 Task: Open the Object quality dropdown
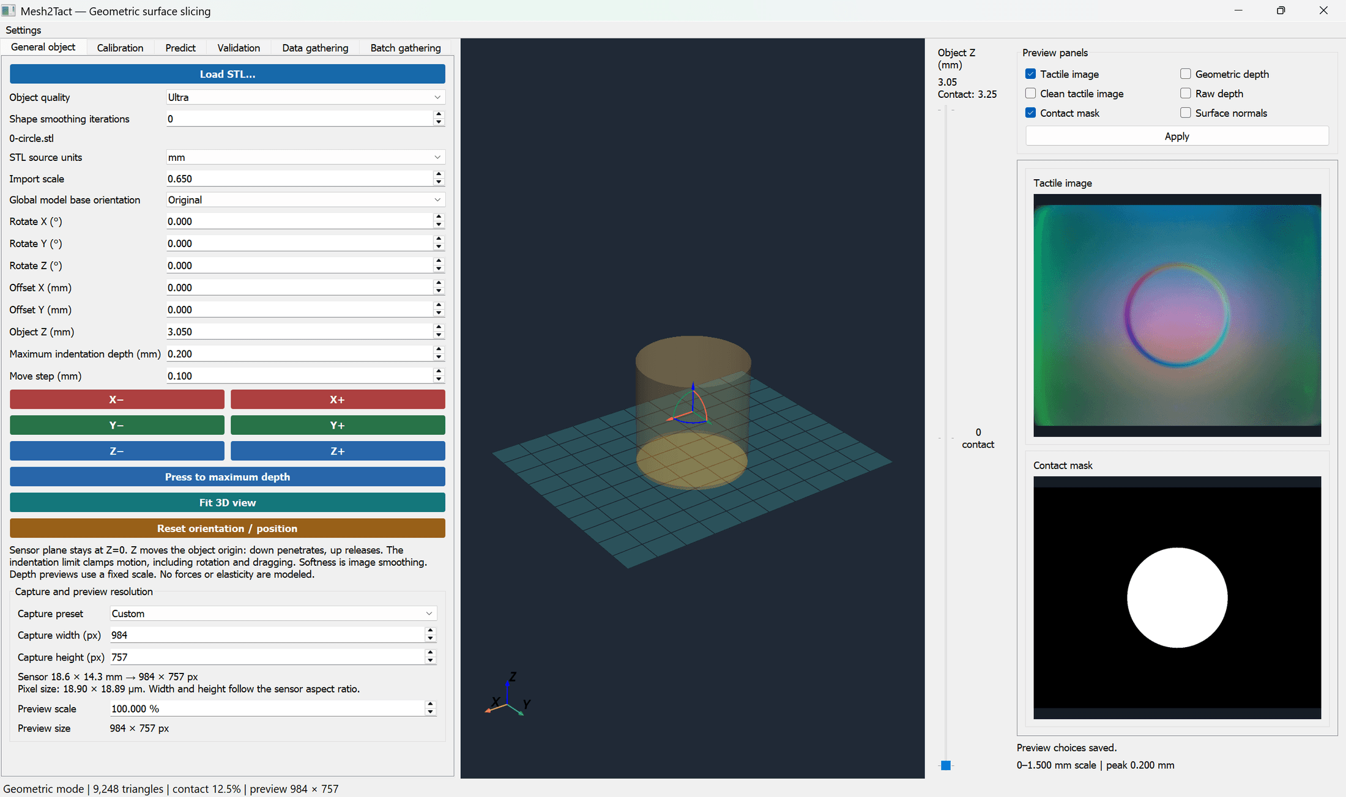click(305, 97)
